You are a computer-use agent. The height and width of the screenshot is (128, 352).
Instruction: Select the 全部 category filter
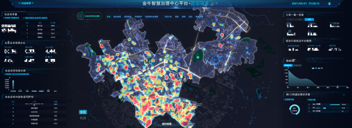(109, 17)
